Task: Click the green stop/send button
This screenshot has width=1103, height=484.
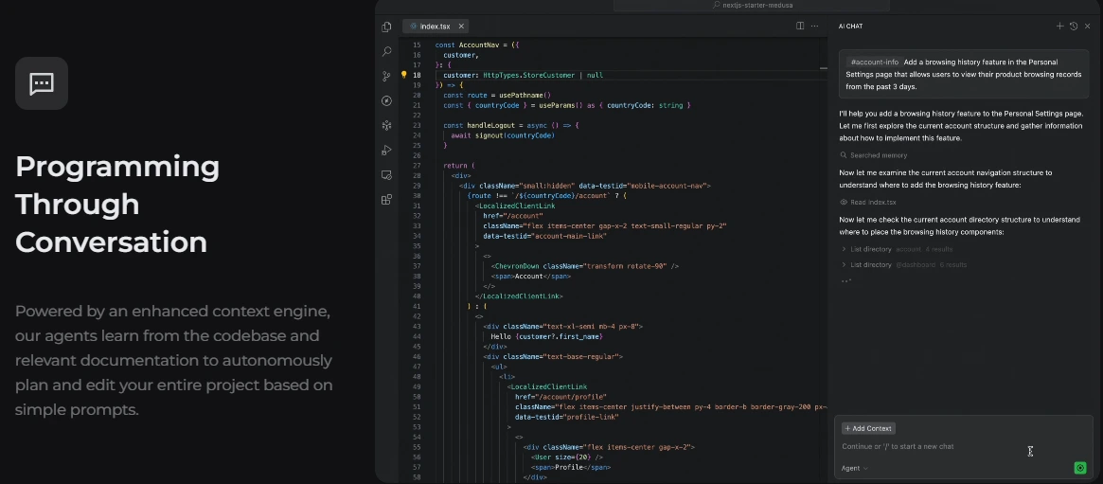Action: (x=1079, y=468)
